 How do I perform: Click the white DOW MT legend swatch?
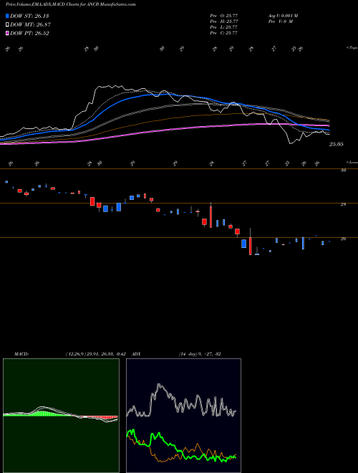(x=7, y=25)
